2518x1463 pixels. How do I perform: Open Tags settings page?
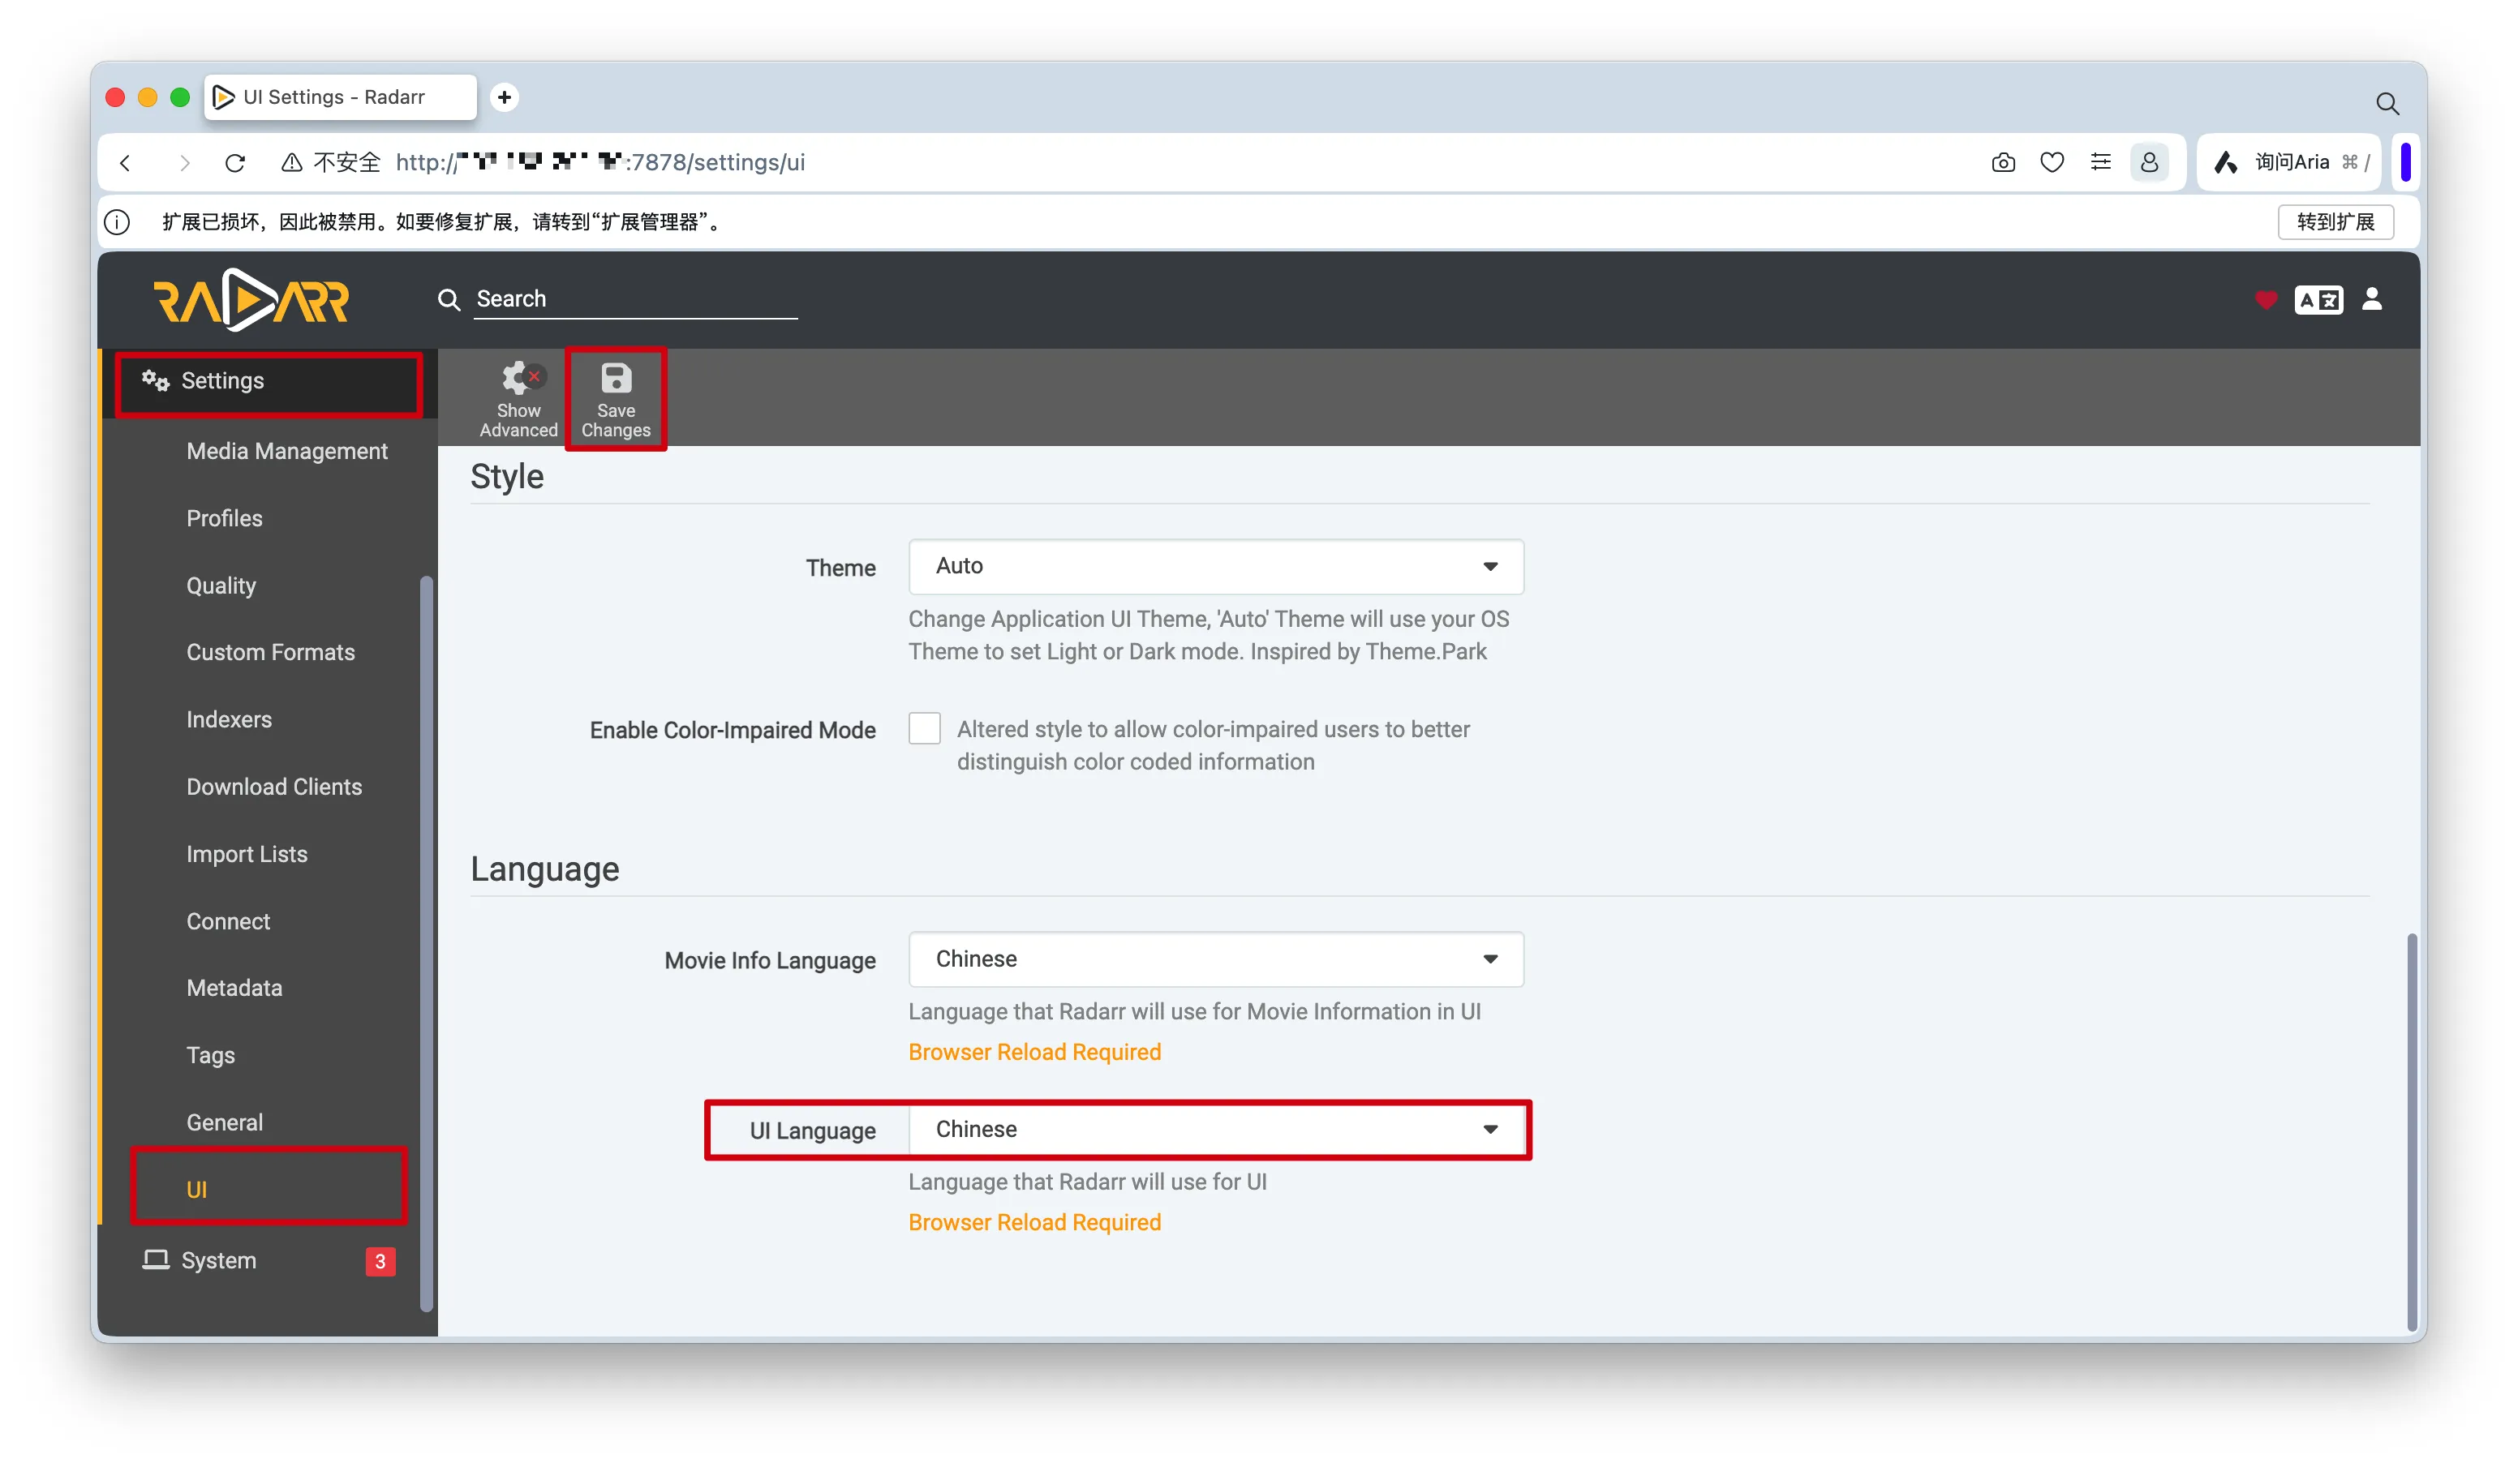pyautogui.click(x=210, y=1054)
